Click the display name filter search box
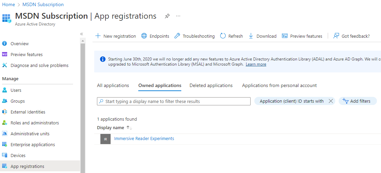Image resolution: width=381 pixels, height=173 pixels. [174, 101]
